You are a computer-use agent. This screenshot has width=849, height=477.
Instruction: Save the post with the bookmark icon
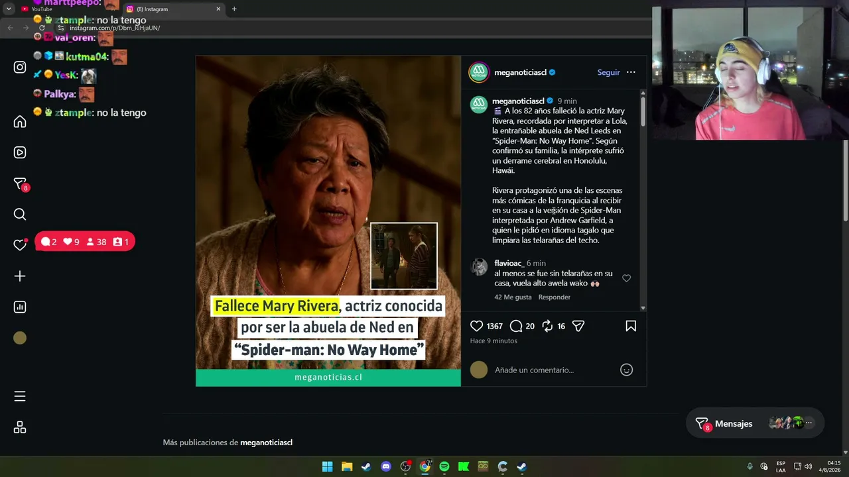[x=631, y=326]
